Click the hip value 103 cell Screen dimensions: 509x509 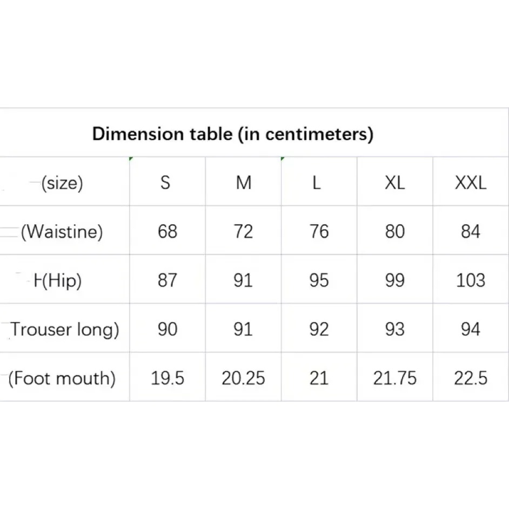471,280
